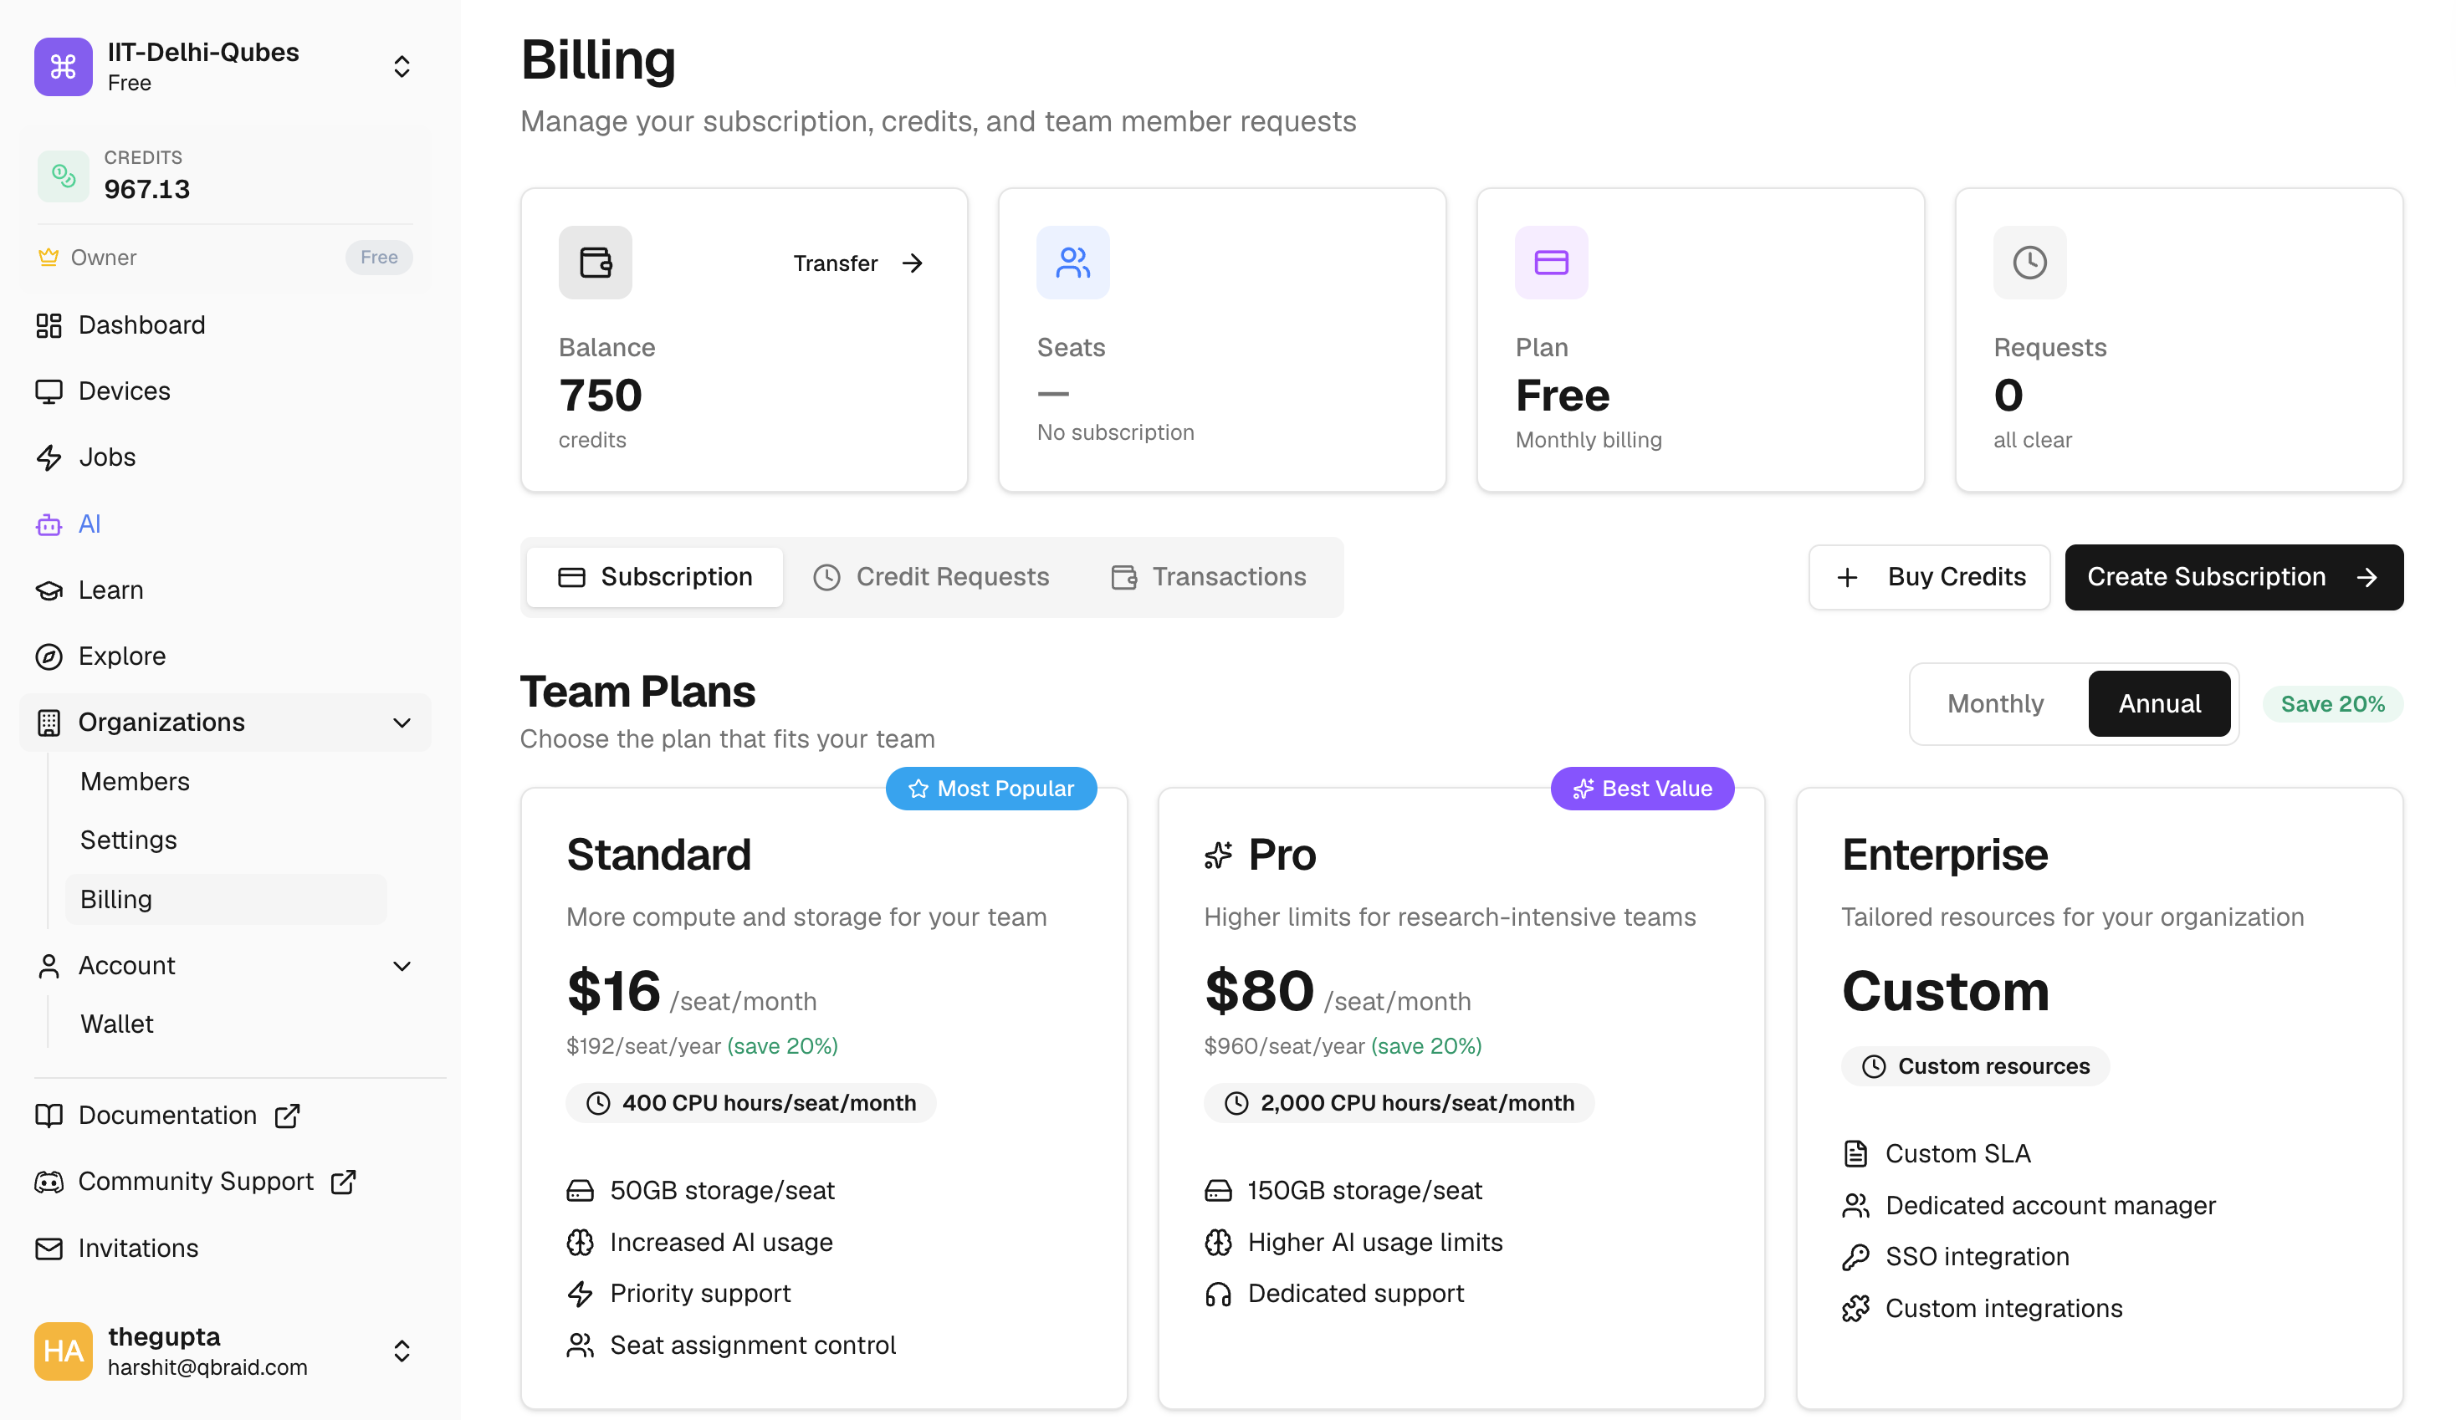Collapse the Organizations sidebar section
Viewport: 2456px width, 1420px height.
(x=402, y=723)
